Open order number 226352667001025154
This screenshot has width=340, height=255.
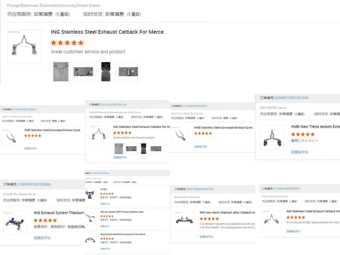point(113,105)
